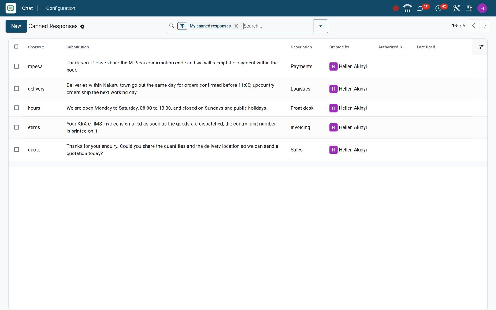Click Hellen Akinyi avatar in delivery row

(x=333, y=89)
